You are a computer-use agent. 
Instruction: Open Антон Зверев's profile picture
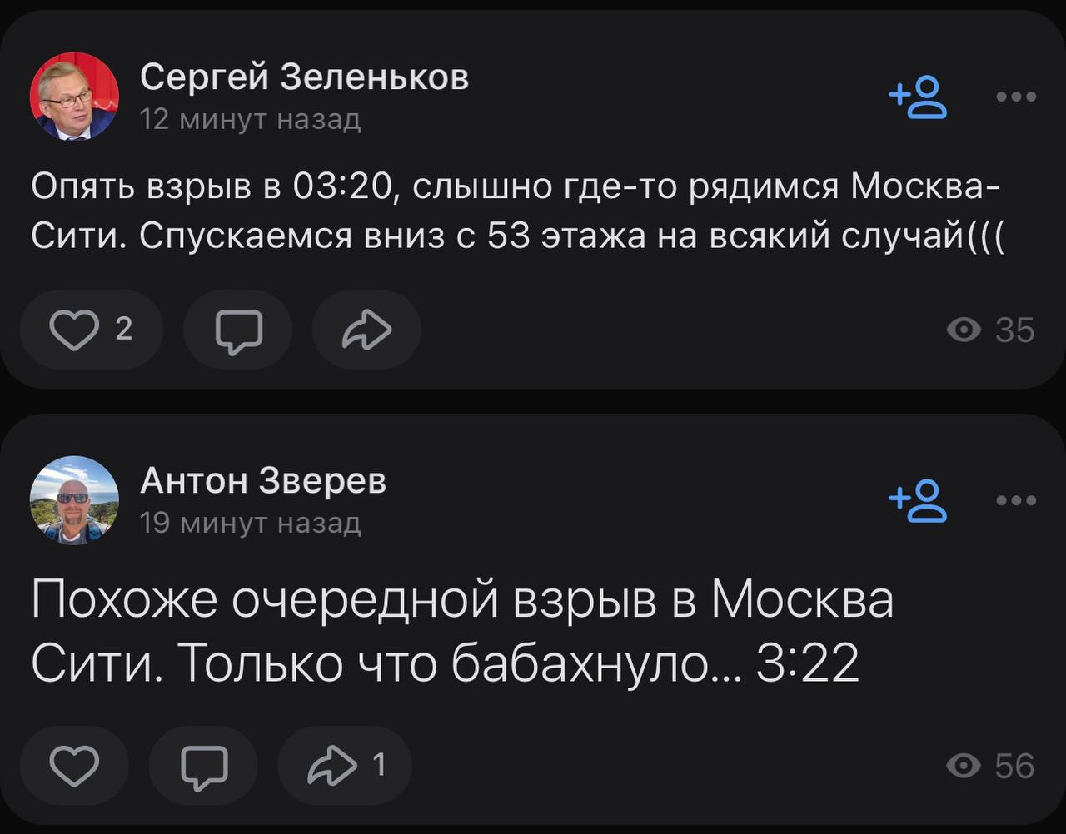point(74,500)
